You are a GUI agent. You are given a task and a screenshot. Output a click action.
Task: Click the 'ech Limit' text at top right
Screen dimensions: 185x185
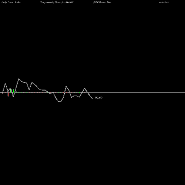(x=164, y=2)
